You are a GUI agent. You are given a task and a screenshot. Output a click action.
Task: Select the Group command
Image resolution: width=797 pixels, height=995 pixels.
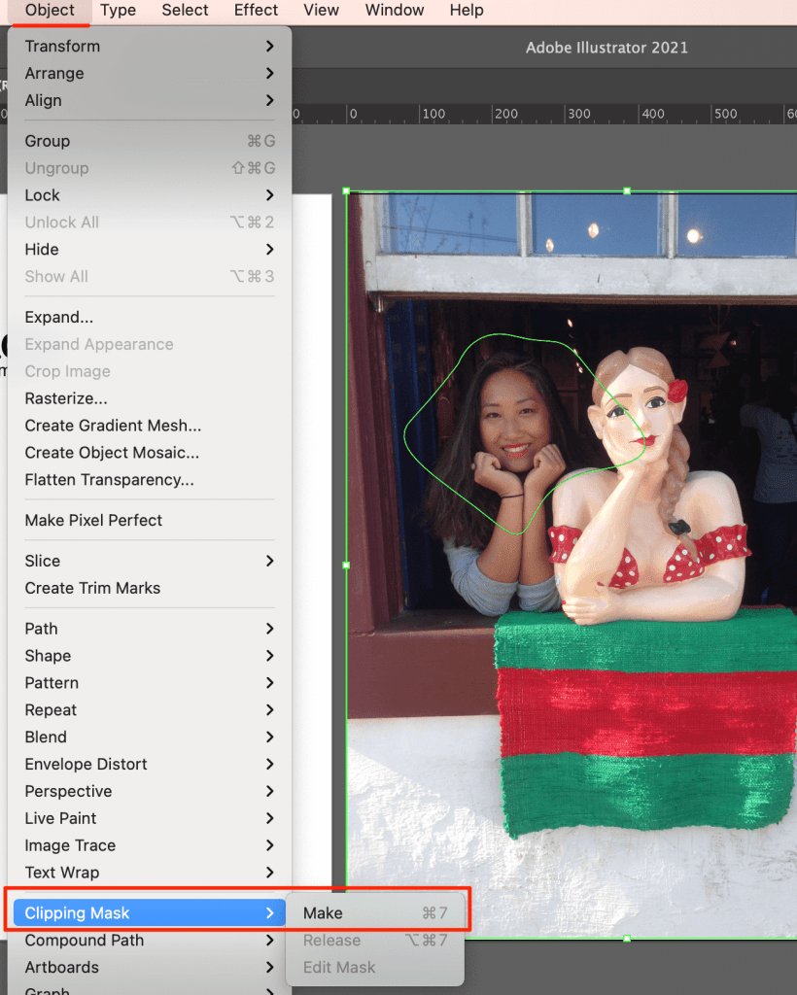(x=48, y=141)
